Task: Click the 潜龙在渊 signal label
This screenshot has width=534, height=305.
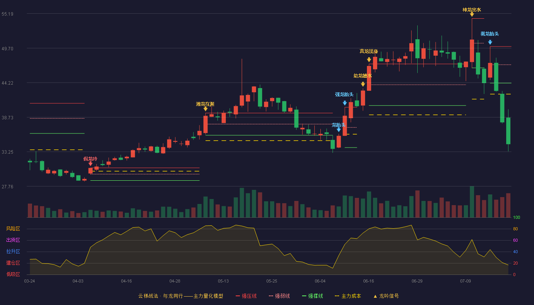Action: point(205,104)
